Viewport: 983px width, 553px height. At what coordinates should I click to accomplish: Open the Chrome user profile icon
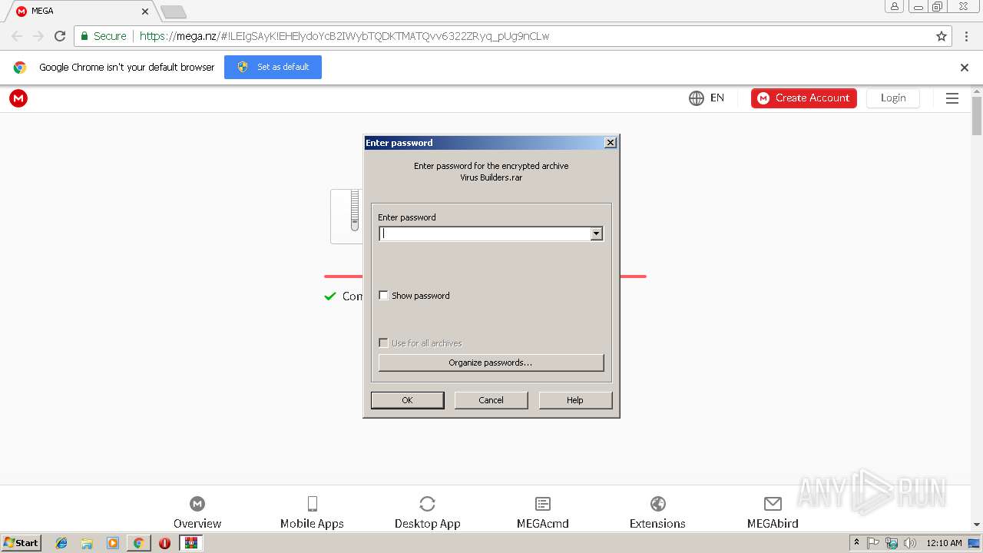pos(894,7)
